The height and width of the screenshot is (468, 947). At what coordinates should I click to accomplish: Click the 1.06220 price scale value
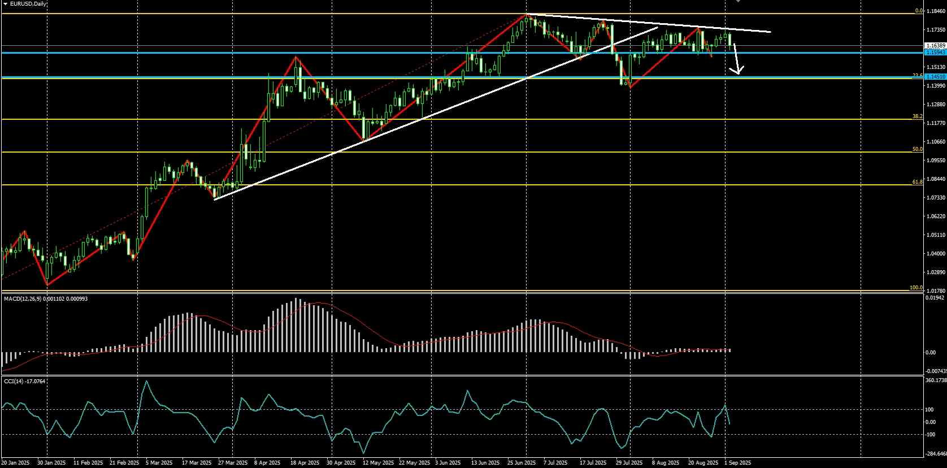pyautogui.click(x=935, y=216)
